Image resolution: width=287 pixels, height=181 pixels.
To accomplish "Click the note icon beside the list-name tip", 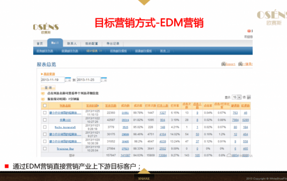I will (43, 94).
